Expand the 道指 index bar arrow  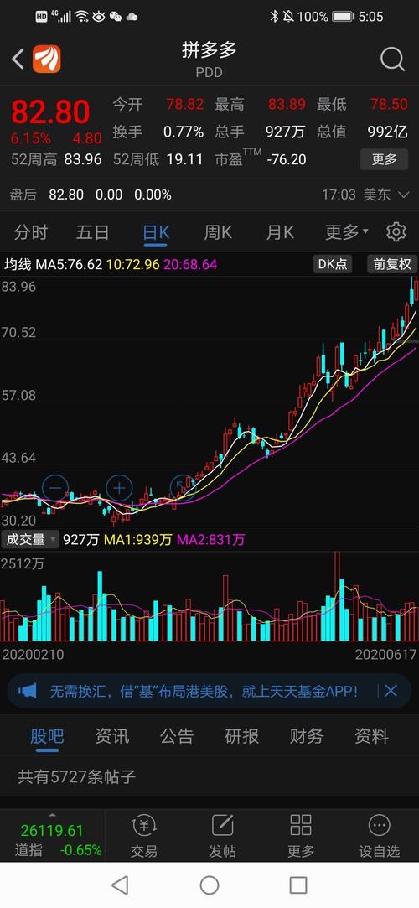coord(53,814)
